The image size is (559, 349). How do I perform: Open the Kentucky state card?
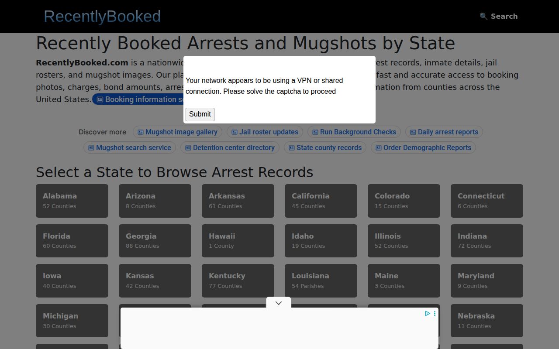[238, 281]
